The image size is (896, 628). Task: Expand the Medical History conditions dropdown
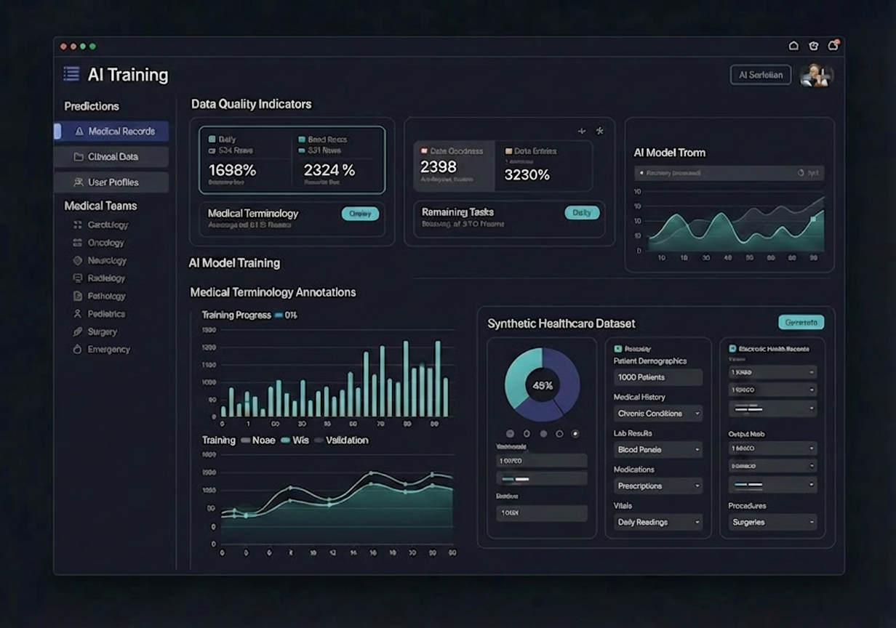coord(657,414)
